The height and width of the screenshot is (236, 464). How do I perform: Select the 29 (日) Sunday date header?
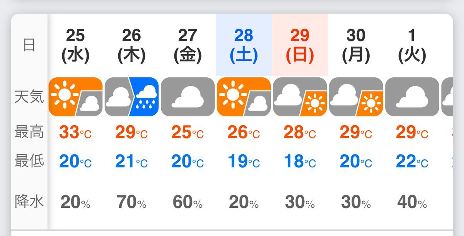(300, 45)
